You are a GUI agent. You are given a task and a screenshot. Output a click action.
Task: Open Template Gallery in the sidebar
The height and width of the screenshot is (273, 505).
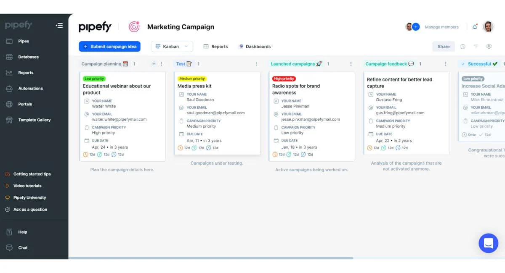(x=34, y=120)
